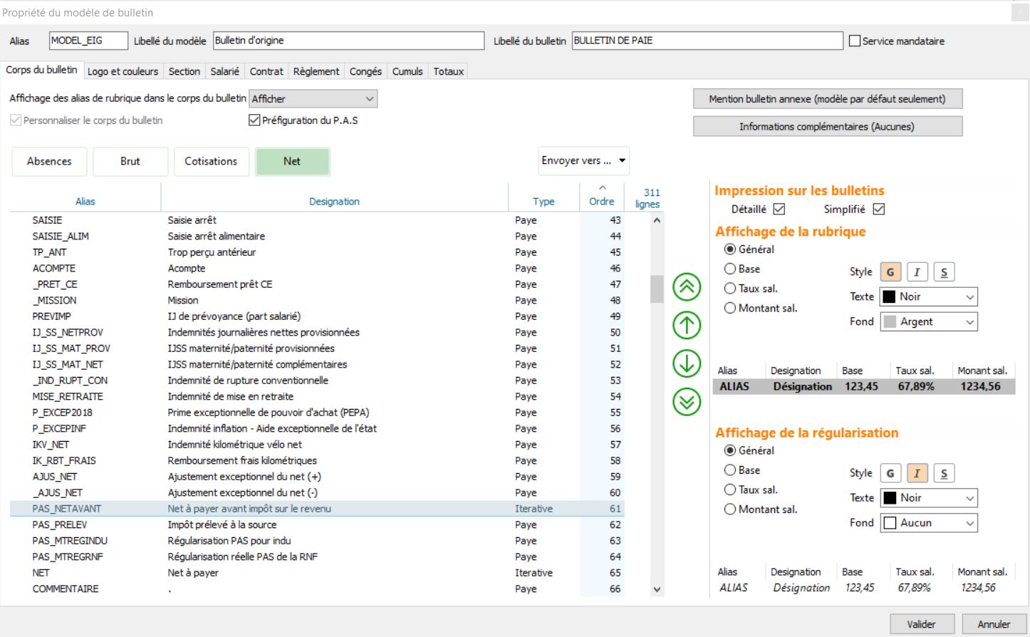Select Taux sal. radio under Affichage de la rubrique
The image size is (1030, 637).
click(730, 289)
